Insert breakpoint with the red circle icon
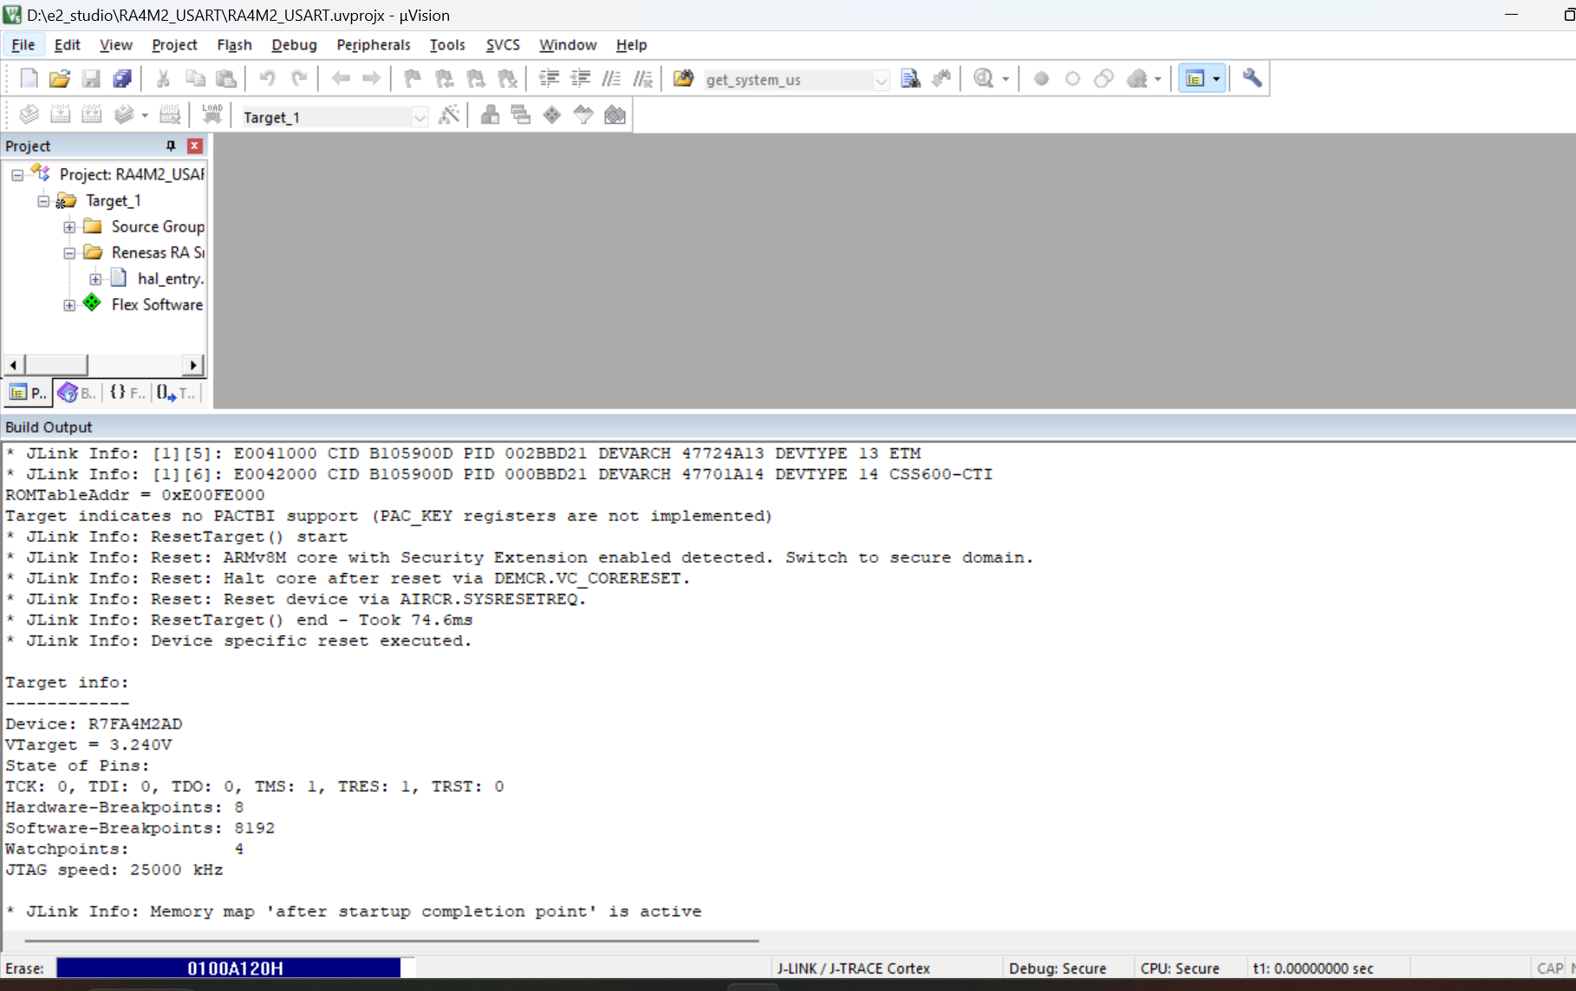This screenshot has width=1576, height=991. [x=1041, y=79]
